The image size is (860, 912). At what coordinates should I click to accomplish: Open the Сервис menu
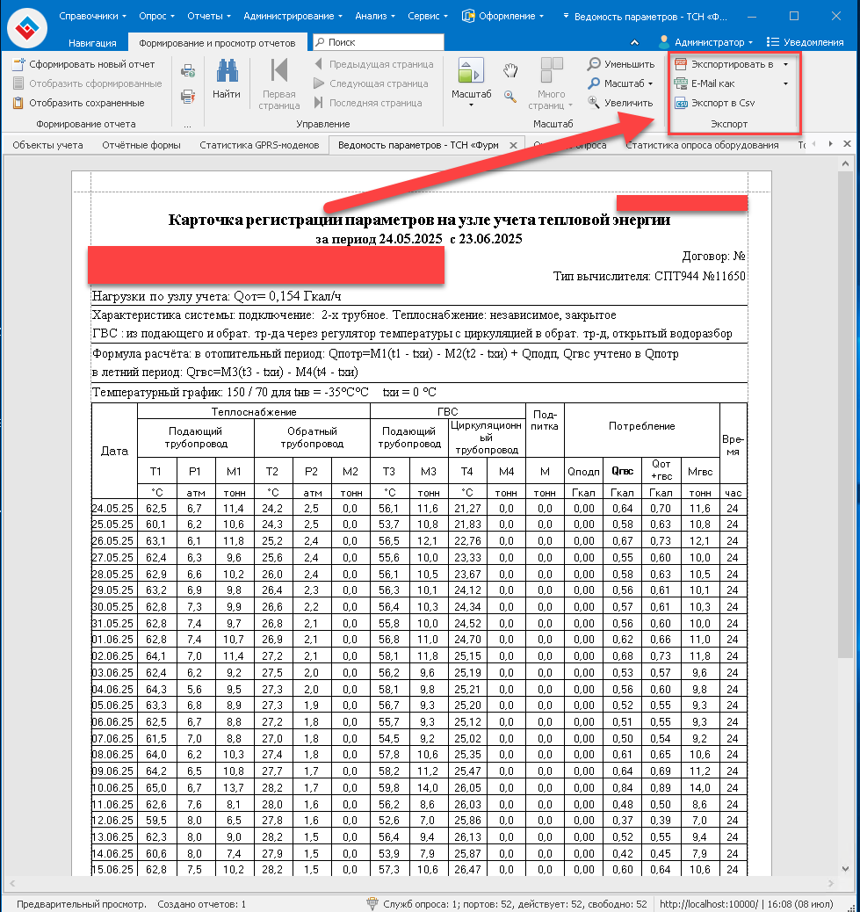click(x=428, y=17)
